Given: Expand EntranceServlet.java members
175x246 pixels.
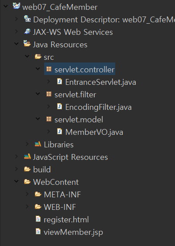Looking at the screenshot, I should point(49,81).
